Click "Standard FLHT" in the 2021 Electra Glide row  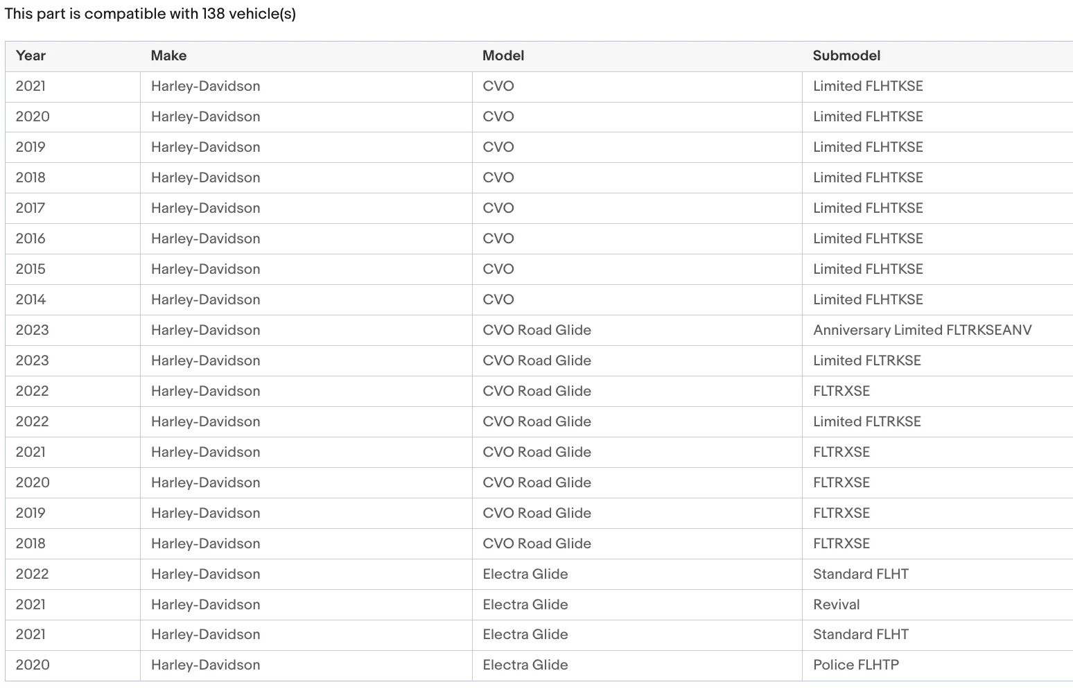pyautogui.click(x=860, y=634)
